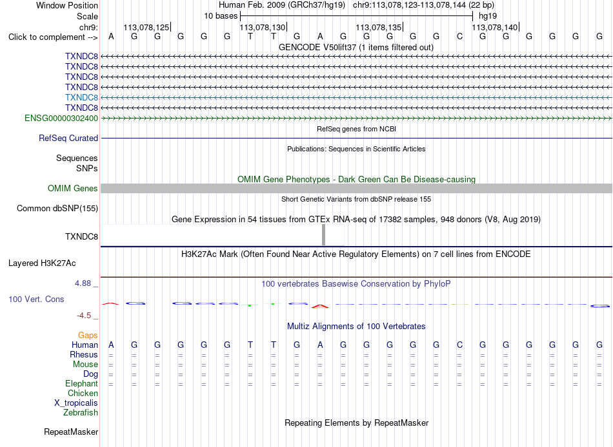Click the RefSeq Curated track label
This screenshot has width=613, height=447.
tap(68, 138)
